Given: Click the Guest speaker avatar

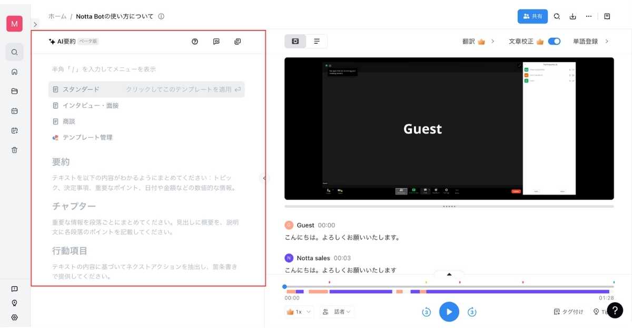Looking at the screenshot, I should (x=289, y=225).
